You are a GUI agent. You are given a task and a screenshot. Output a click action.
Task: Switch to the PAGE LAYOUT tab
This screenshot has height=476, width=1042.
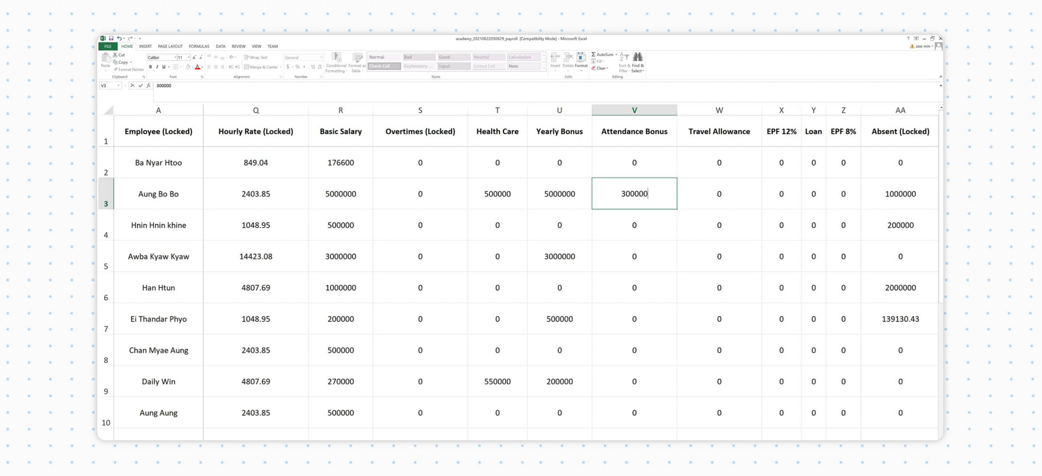[x=170, y=46]
